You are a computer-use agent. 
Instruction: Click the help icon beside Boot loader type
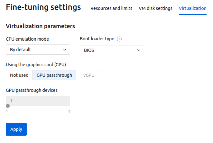pos(119,39)
